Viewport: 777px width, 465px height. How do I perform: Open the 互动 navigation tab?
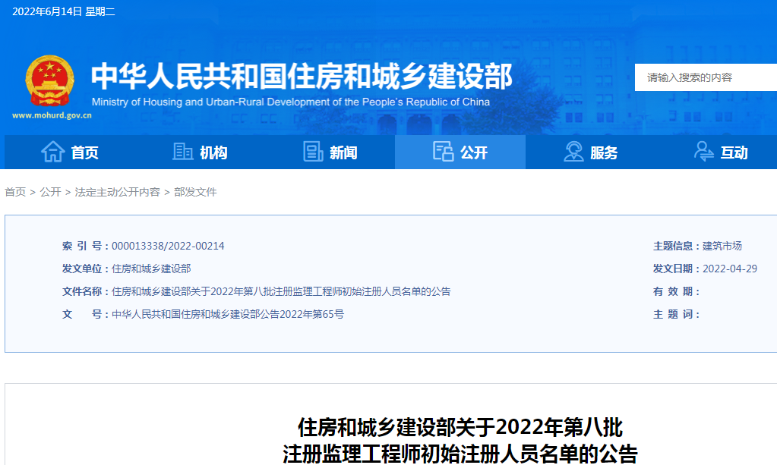click(721, 152)
